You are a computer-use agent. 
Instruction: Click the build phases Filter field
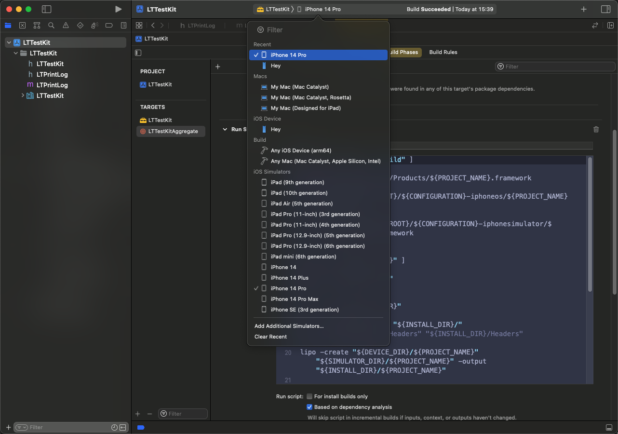click(555, 67)
